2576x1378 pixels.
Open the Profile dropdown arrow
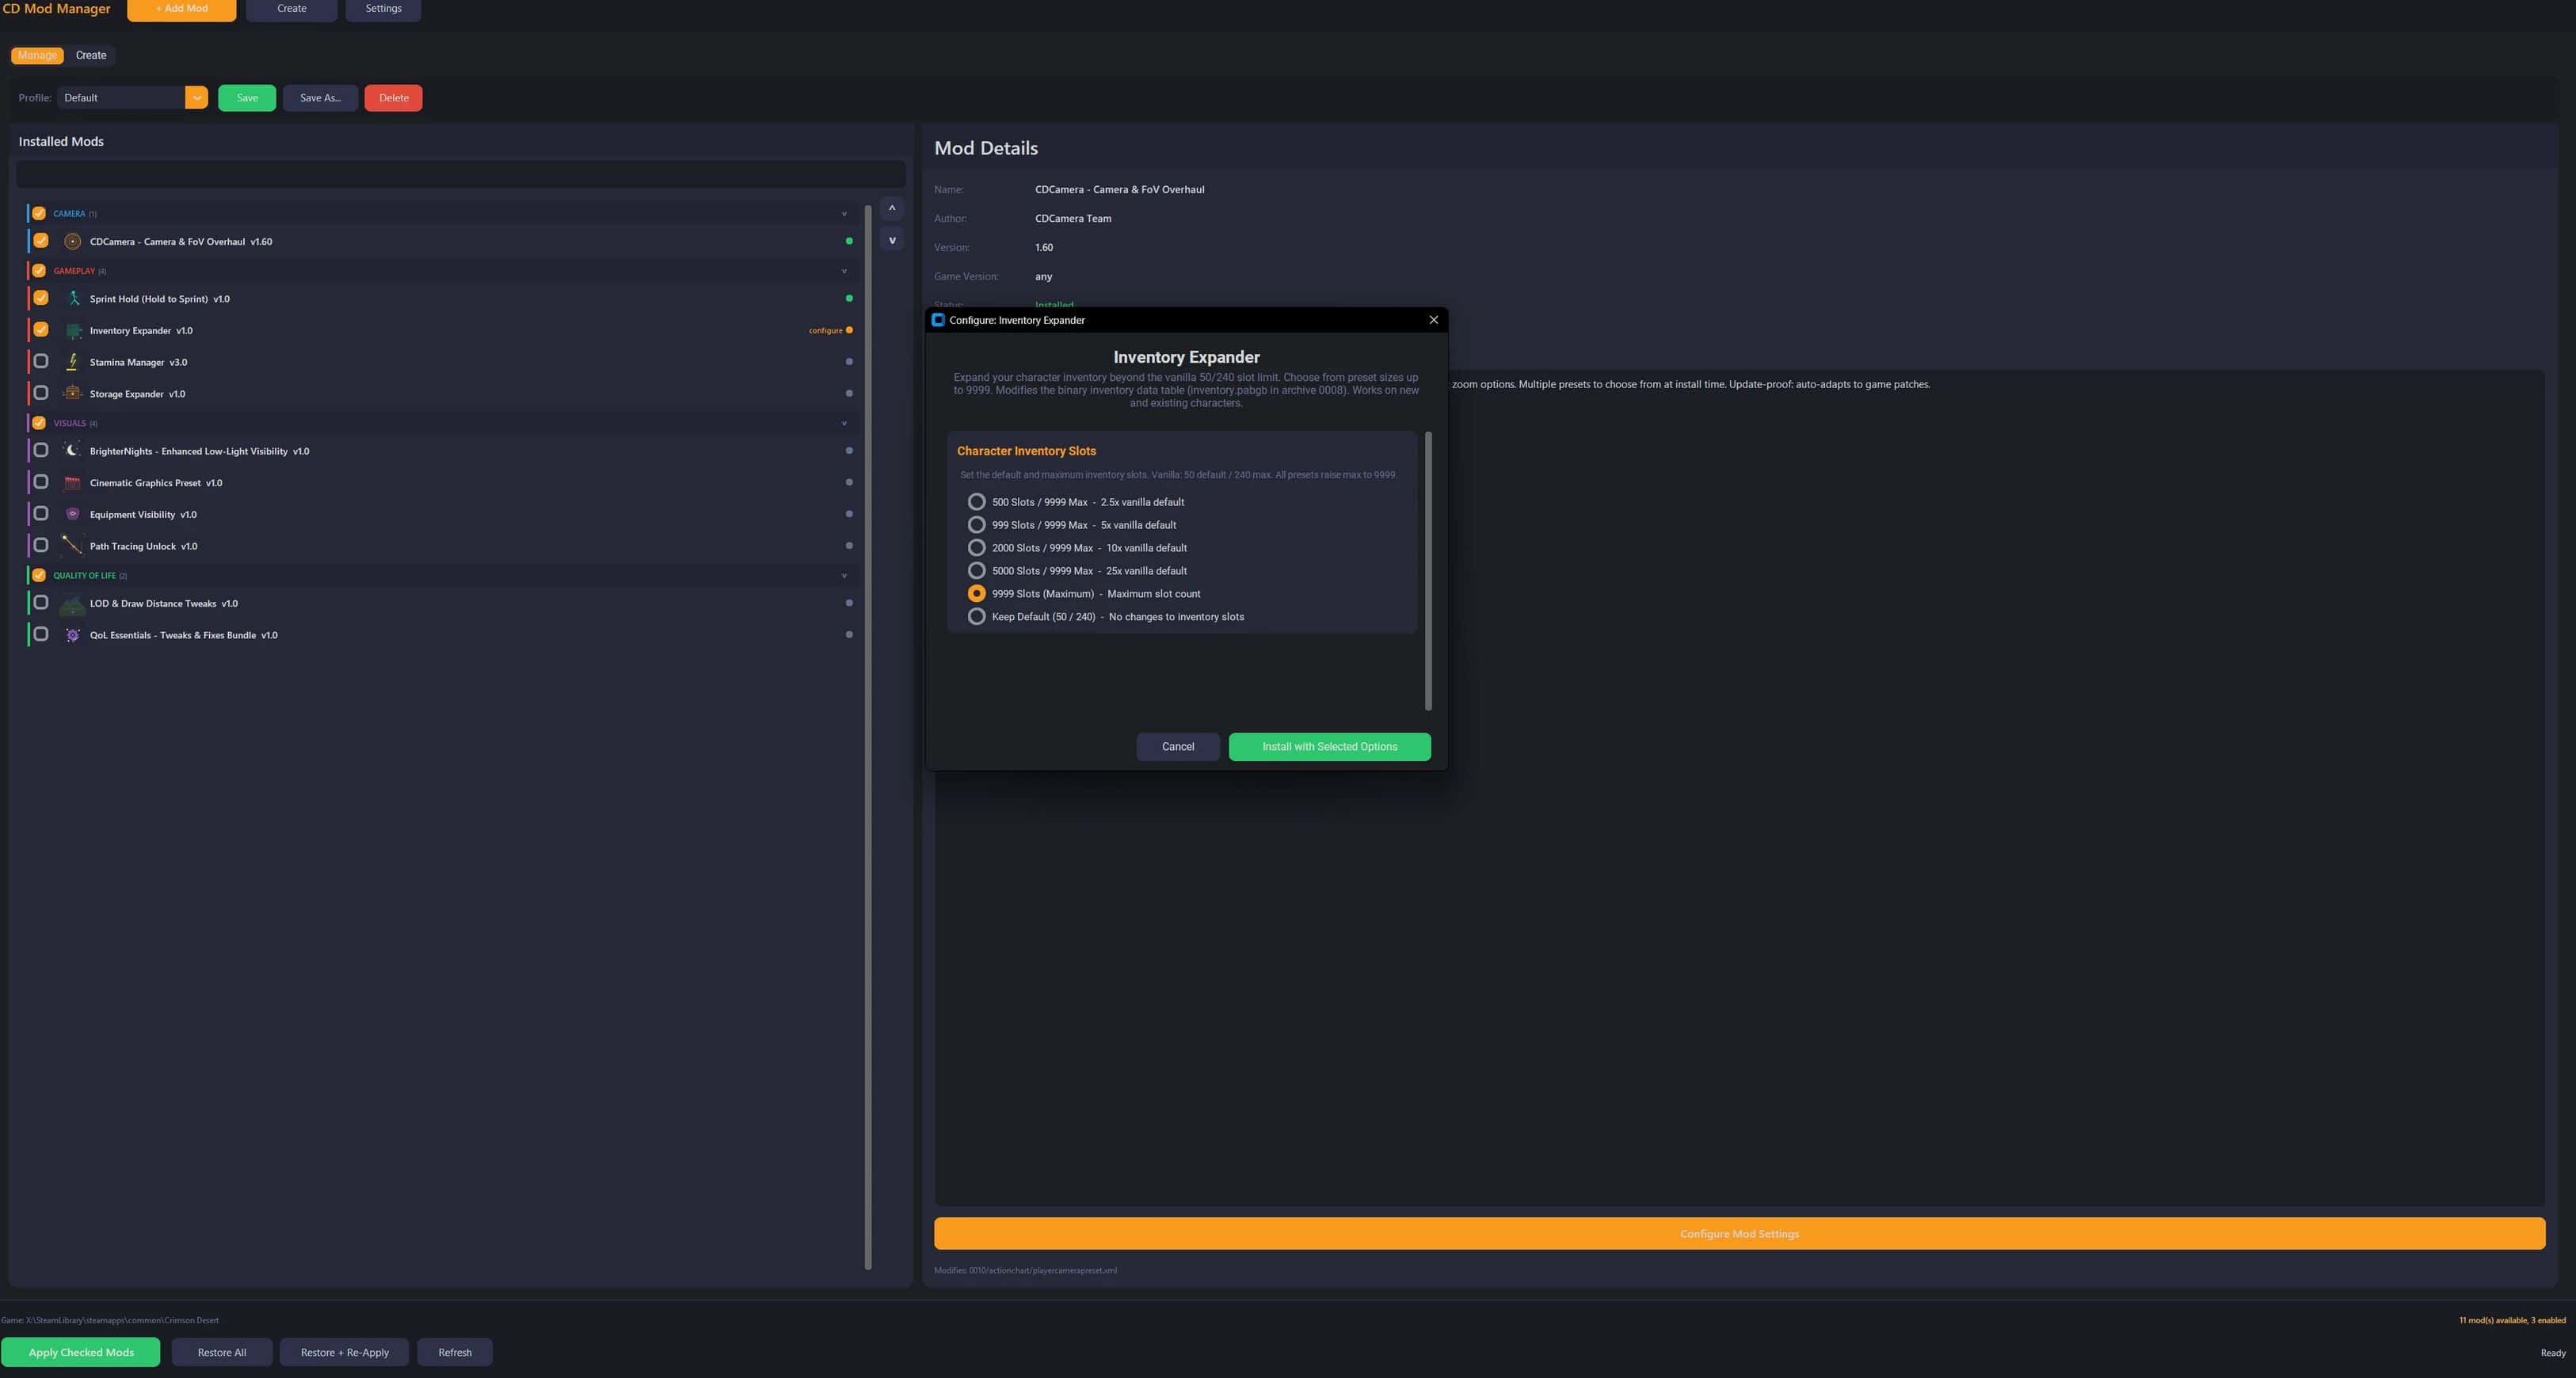(196, 98)
